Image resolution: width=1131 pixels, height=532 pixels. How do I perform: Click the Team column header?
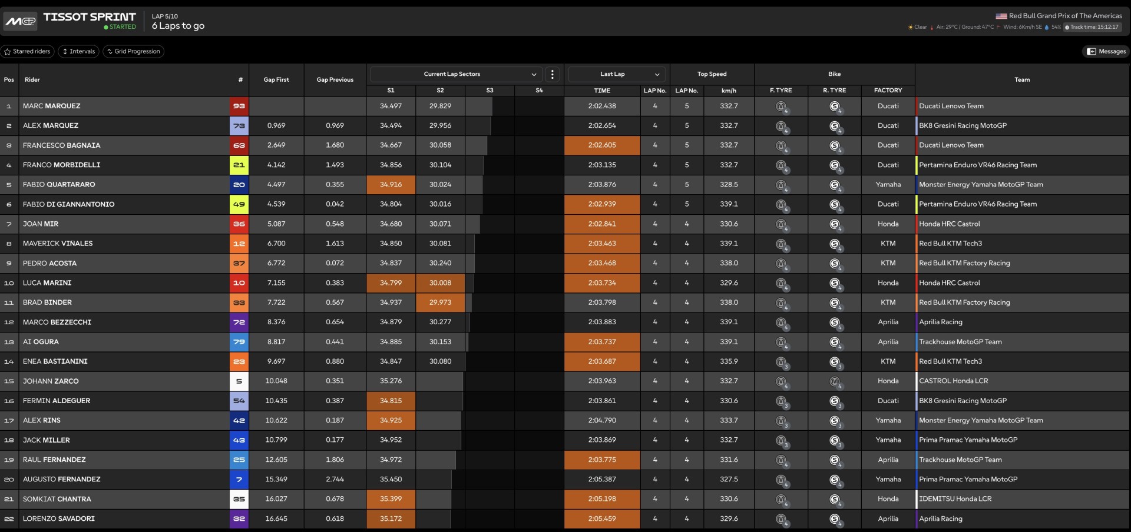coord(1022,80)
